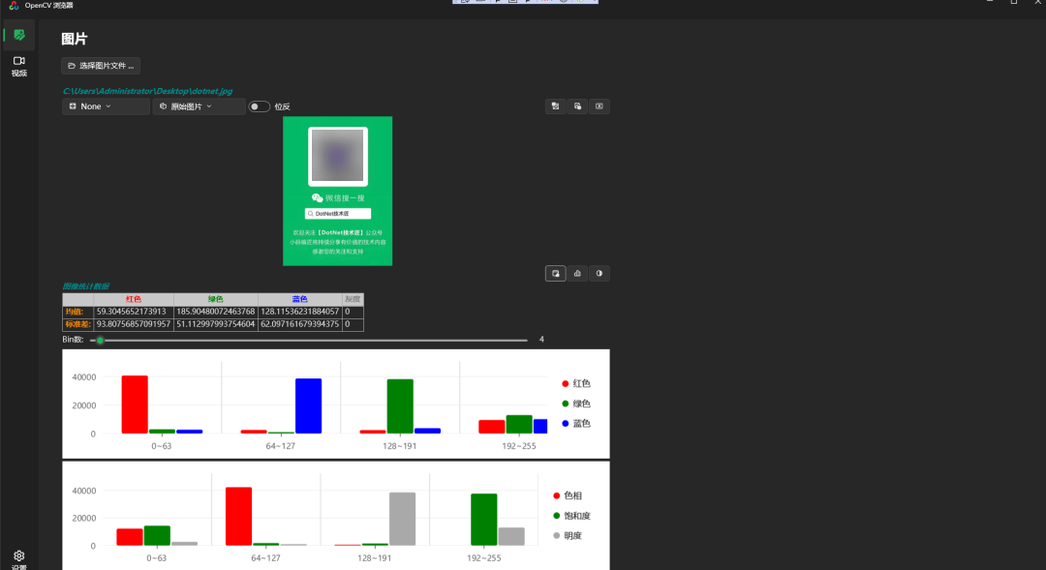Click the gray bar at 128~191 in HSV histogram
Image resolution: width=1046 pixels, height=570 pixels.
[x=402, y=520]
